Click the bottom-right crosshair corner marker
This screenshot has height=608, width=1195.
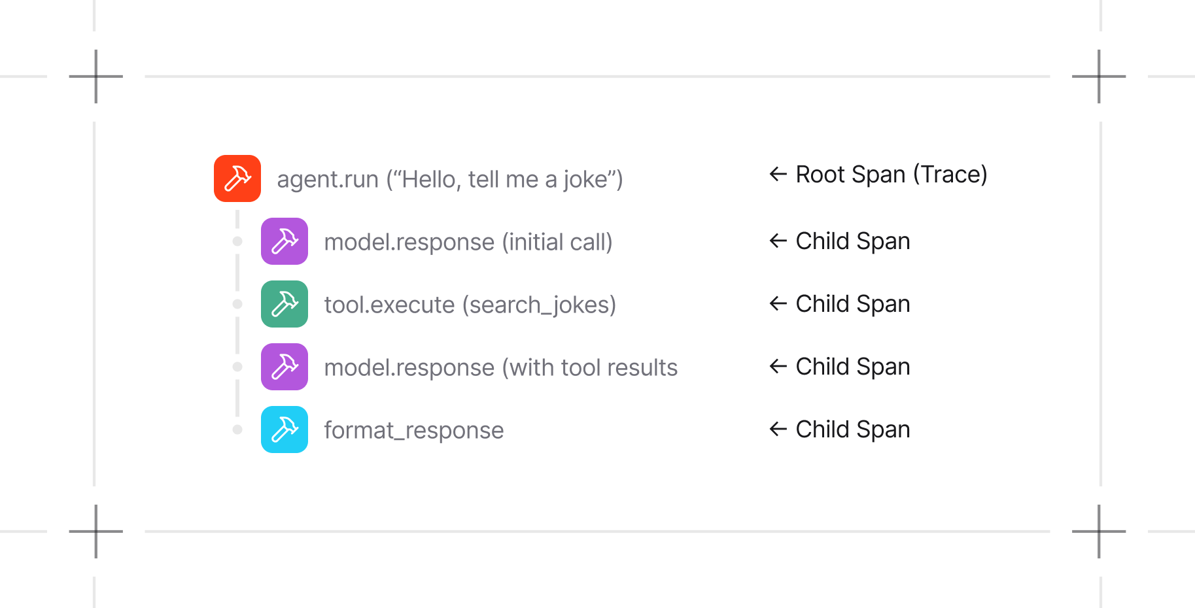tap(1099, 532)
